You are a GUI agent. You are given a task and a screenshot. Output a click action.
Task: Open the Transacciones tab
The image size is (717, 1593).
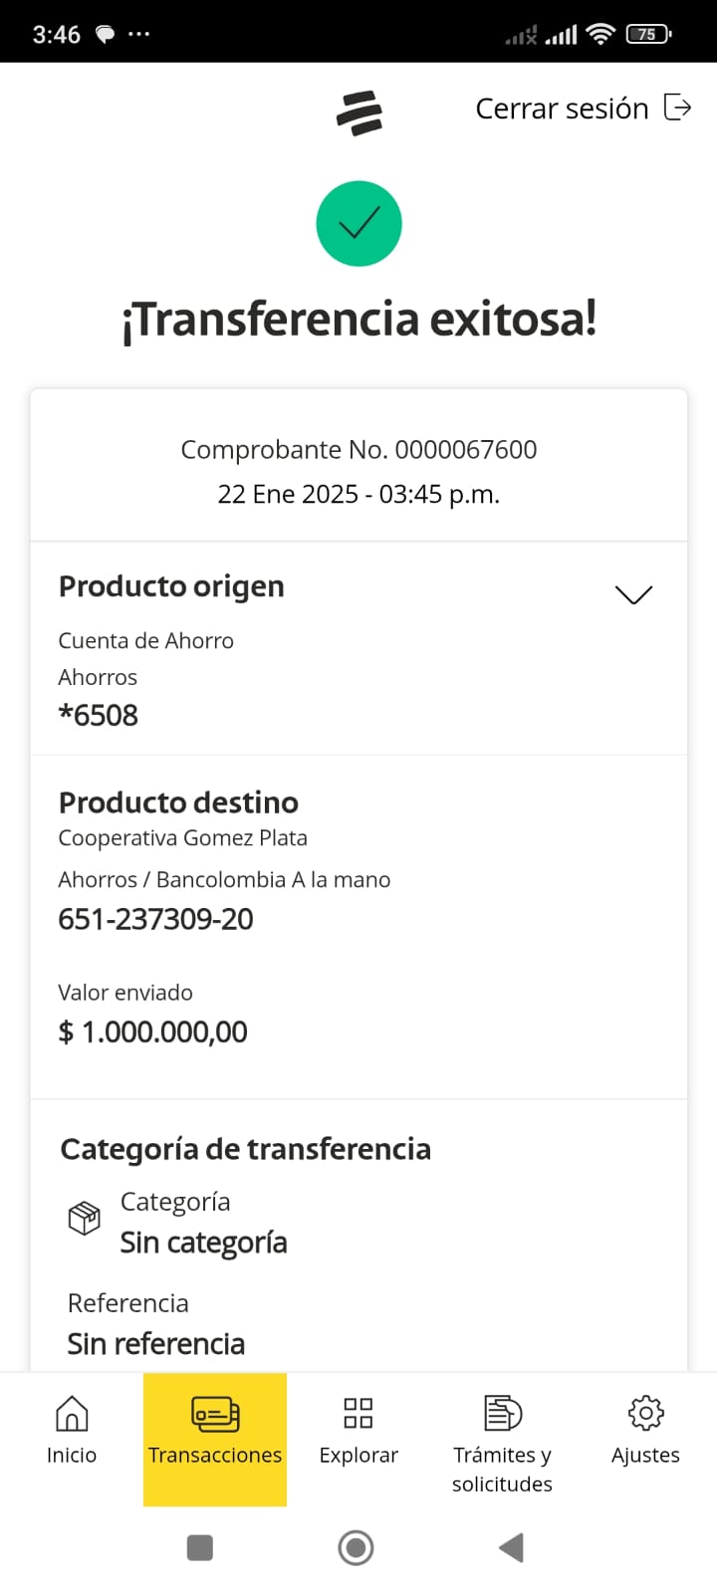[x=215, y=1439]
